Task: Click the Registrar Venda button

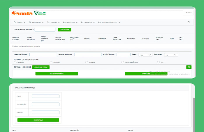Action: coord(57,74)
